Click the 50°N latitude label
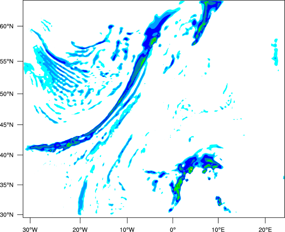The height and width of the screenshot is (232, 285). [x=7, y=94]
